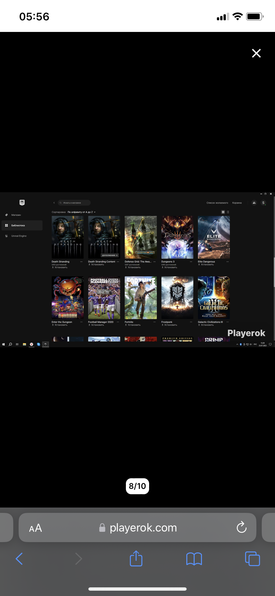
Task: Select Библиотека in the sidebar
Action: [x=22, y=225]
